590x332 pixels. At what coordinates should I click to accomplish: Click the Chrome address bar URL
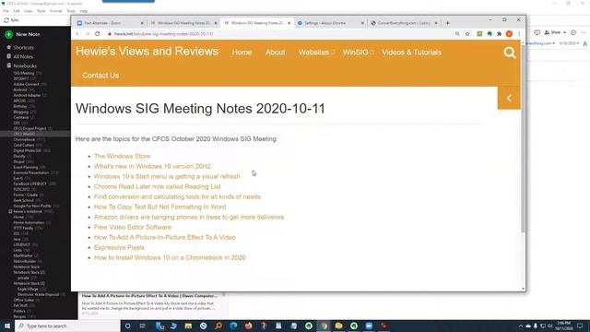(164, 34)
